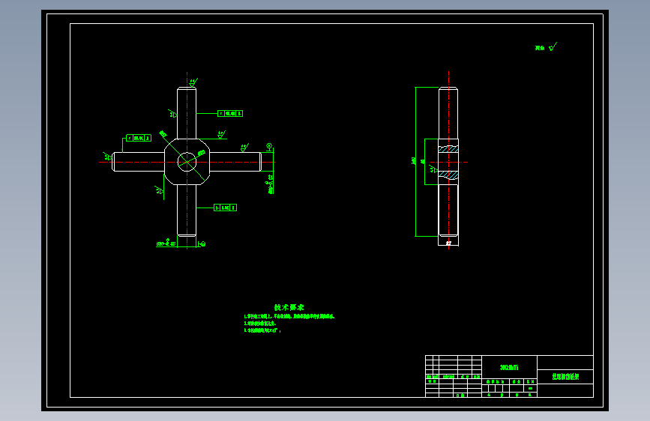Select the top arm's geometric tolerance frame
Viewport: 650px width, 421px height.
pos(230,113)
